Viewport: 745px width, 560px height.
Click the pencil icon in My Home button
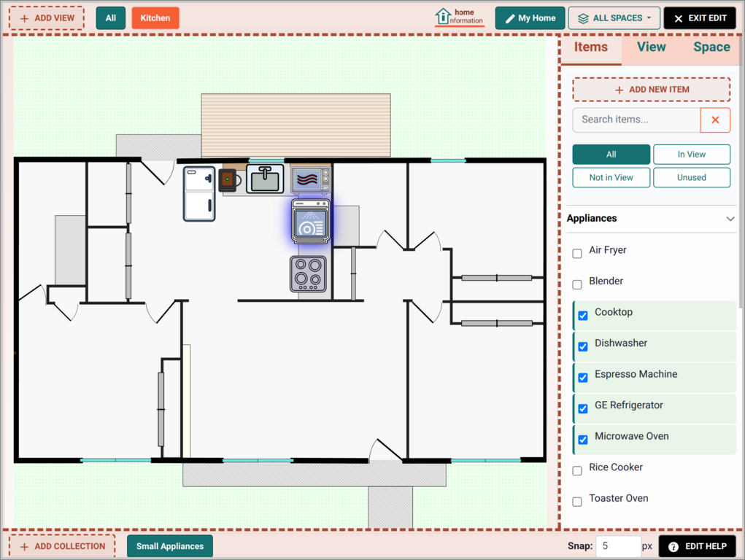pyautogui.click(x=510, y=18)
